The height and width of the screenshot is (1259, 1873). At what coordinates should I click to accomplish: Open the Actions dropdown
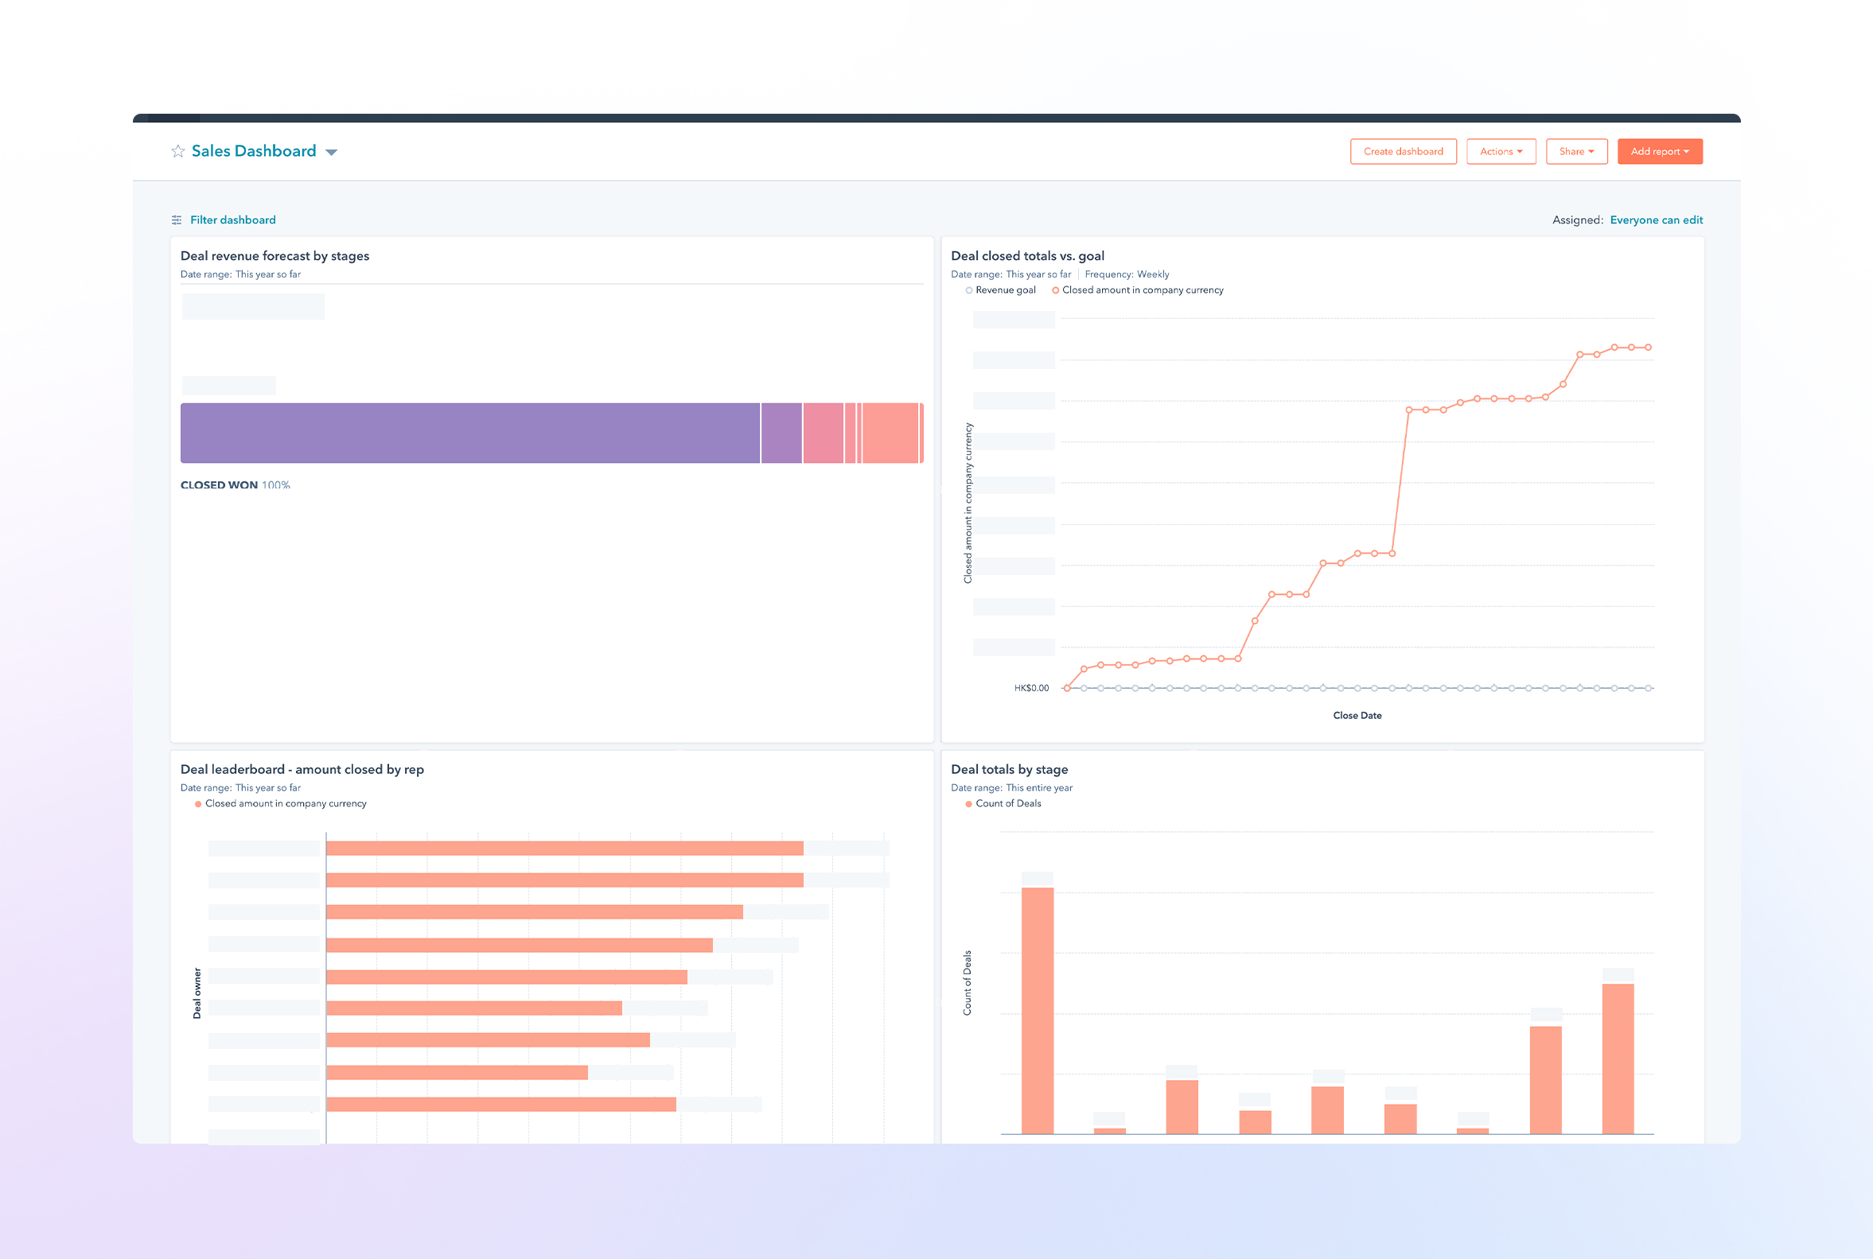[x=1501, y=151]
